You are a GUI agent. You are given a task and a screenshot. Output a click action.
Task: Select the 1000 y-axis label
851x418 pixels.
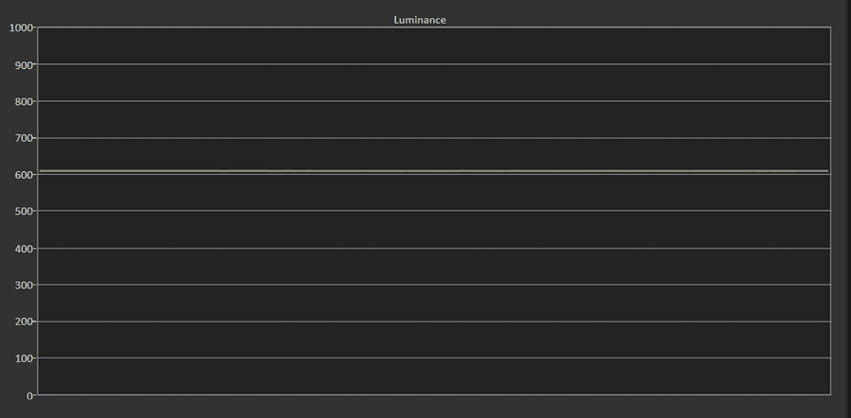21,27
